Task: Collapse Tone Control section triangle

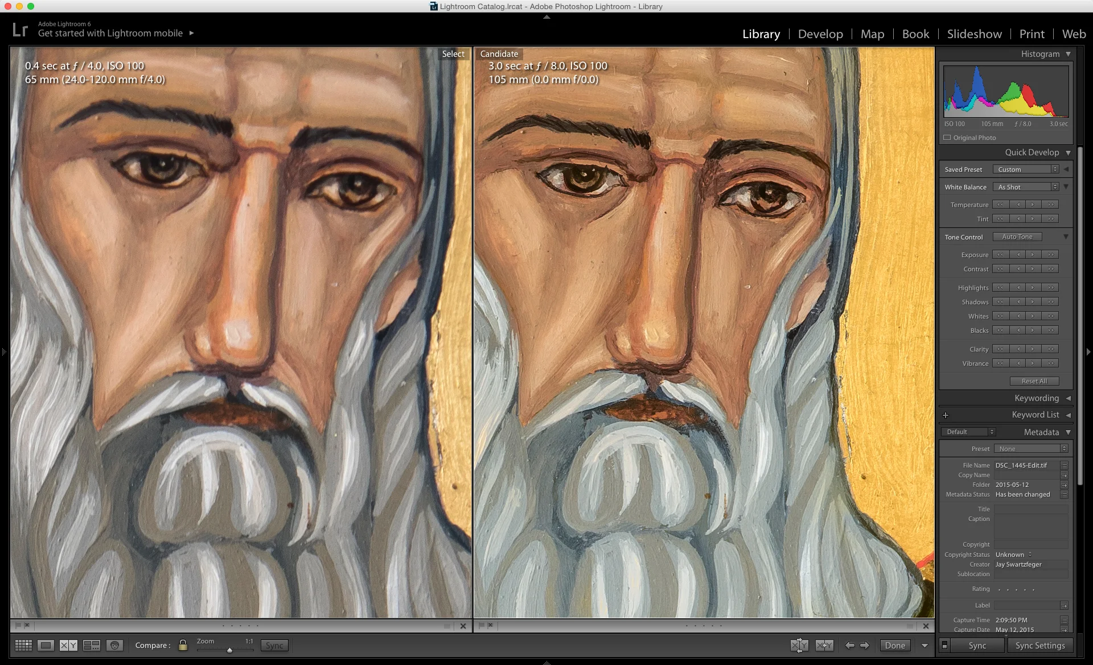Action: click(1066, 237)
